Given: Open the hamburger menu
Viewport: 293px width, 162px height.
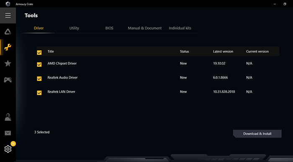Looking at the screenshot, I should coord(8,15).
